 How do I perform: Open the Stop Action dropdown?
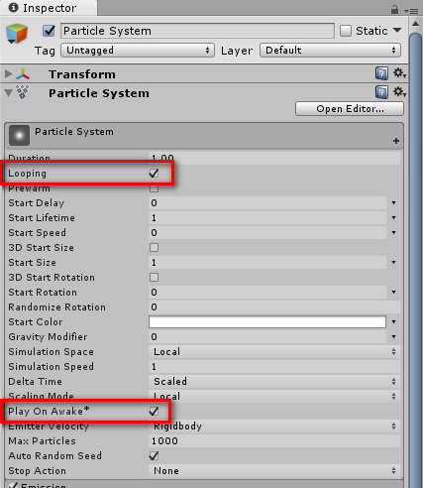pyautogui.click(x=274, y=471)
